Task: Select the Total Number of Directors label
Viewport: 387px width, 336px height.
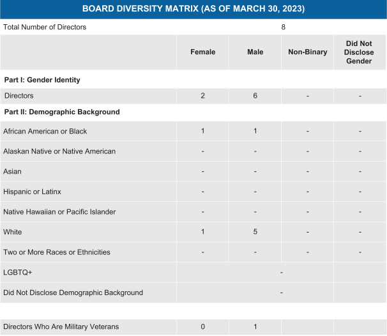Action: [45, 27]
